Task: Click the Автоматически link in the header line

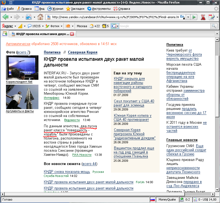Action: click(x=18, y=44)
